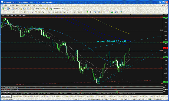Click the connection status bars indicator
The image size is (169, 101).
point(149,99)
